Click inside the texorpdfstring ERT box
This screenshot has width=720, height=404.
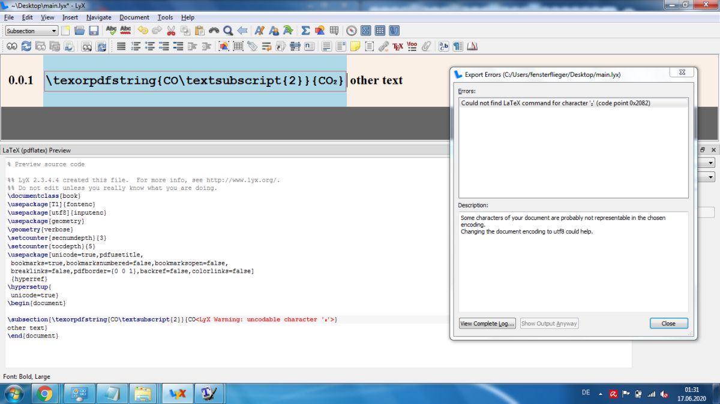pyautogui.click(x=195, y=80)
